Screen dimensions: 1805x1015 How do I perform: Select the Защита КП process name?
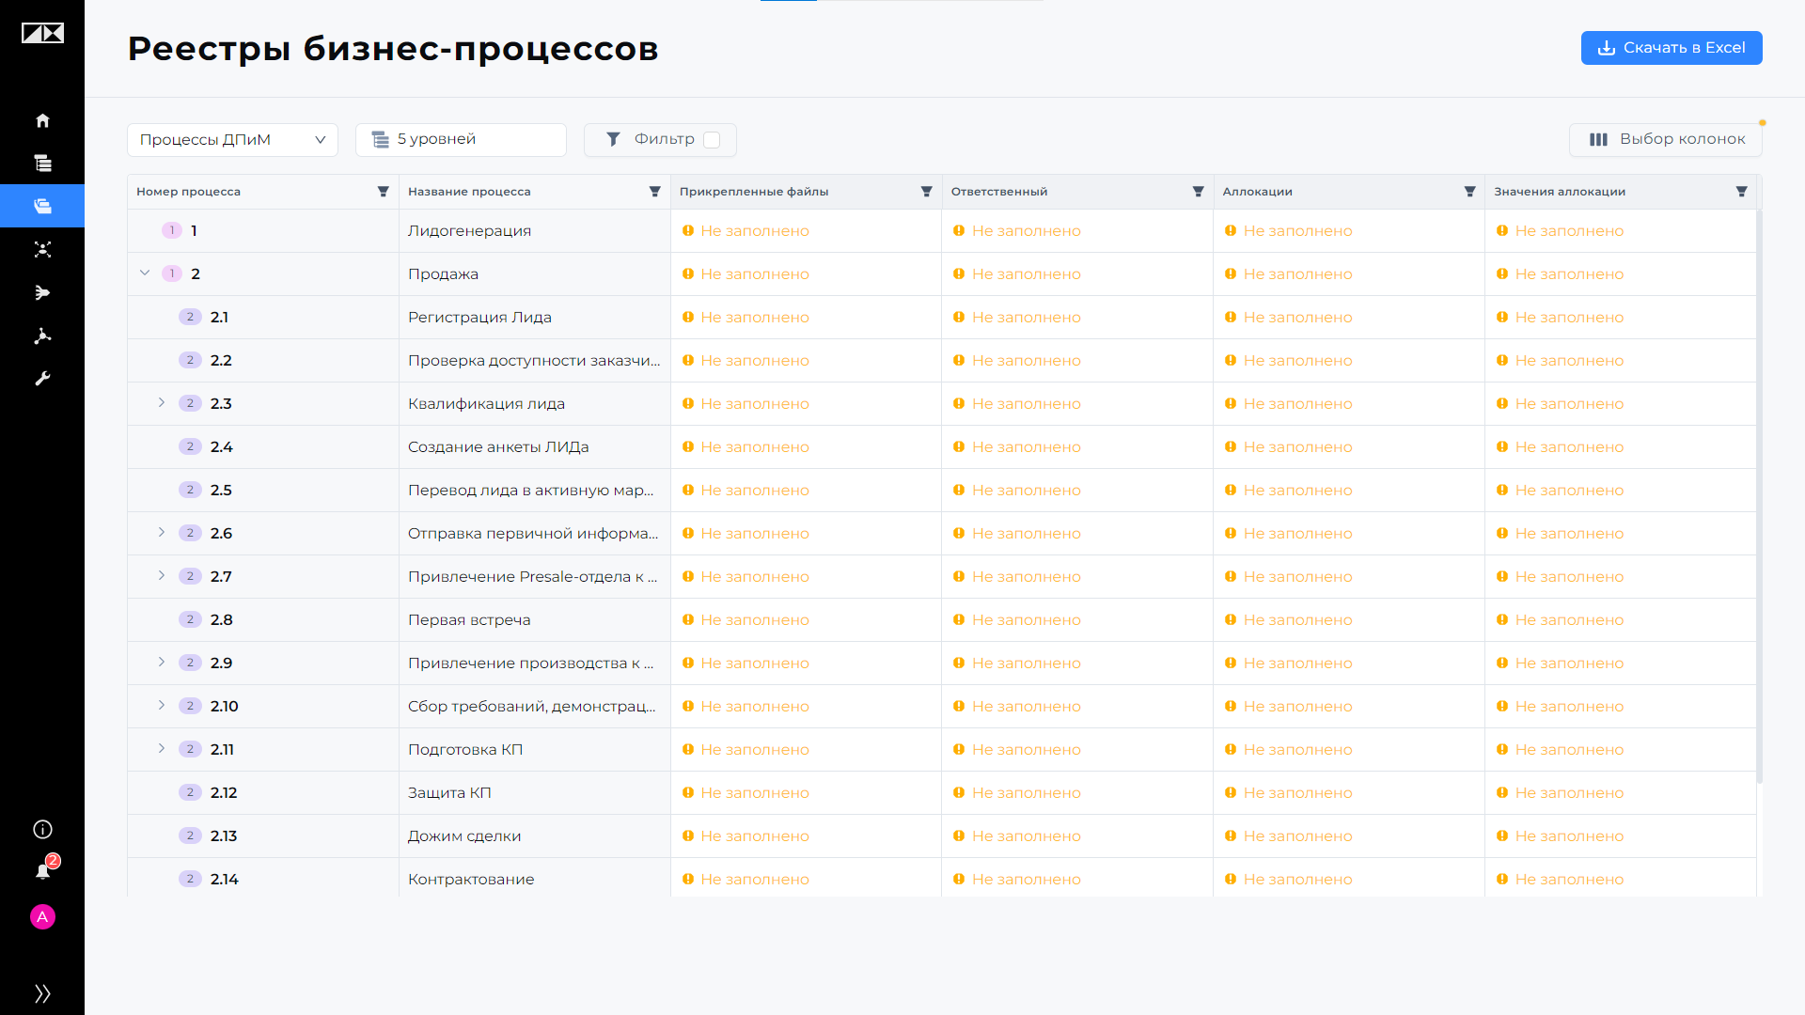(449, 793)
